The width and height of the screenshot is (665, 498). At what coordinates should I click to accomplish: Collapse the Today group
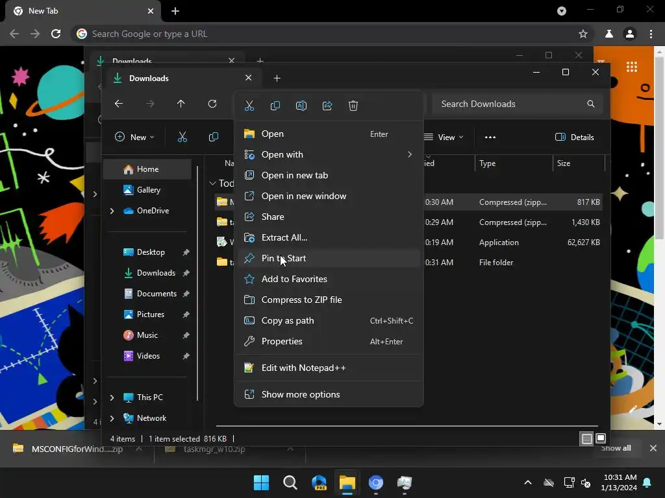click(x=212, y=184)
